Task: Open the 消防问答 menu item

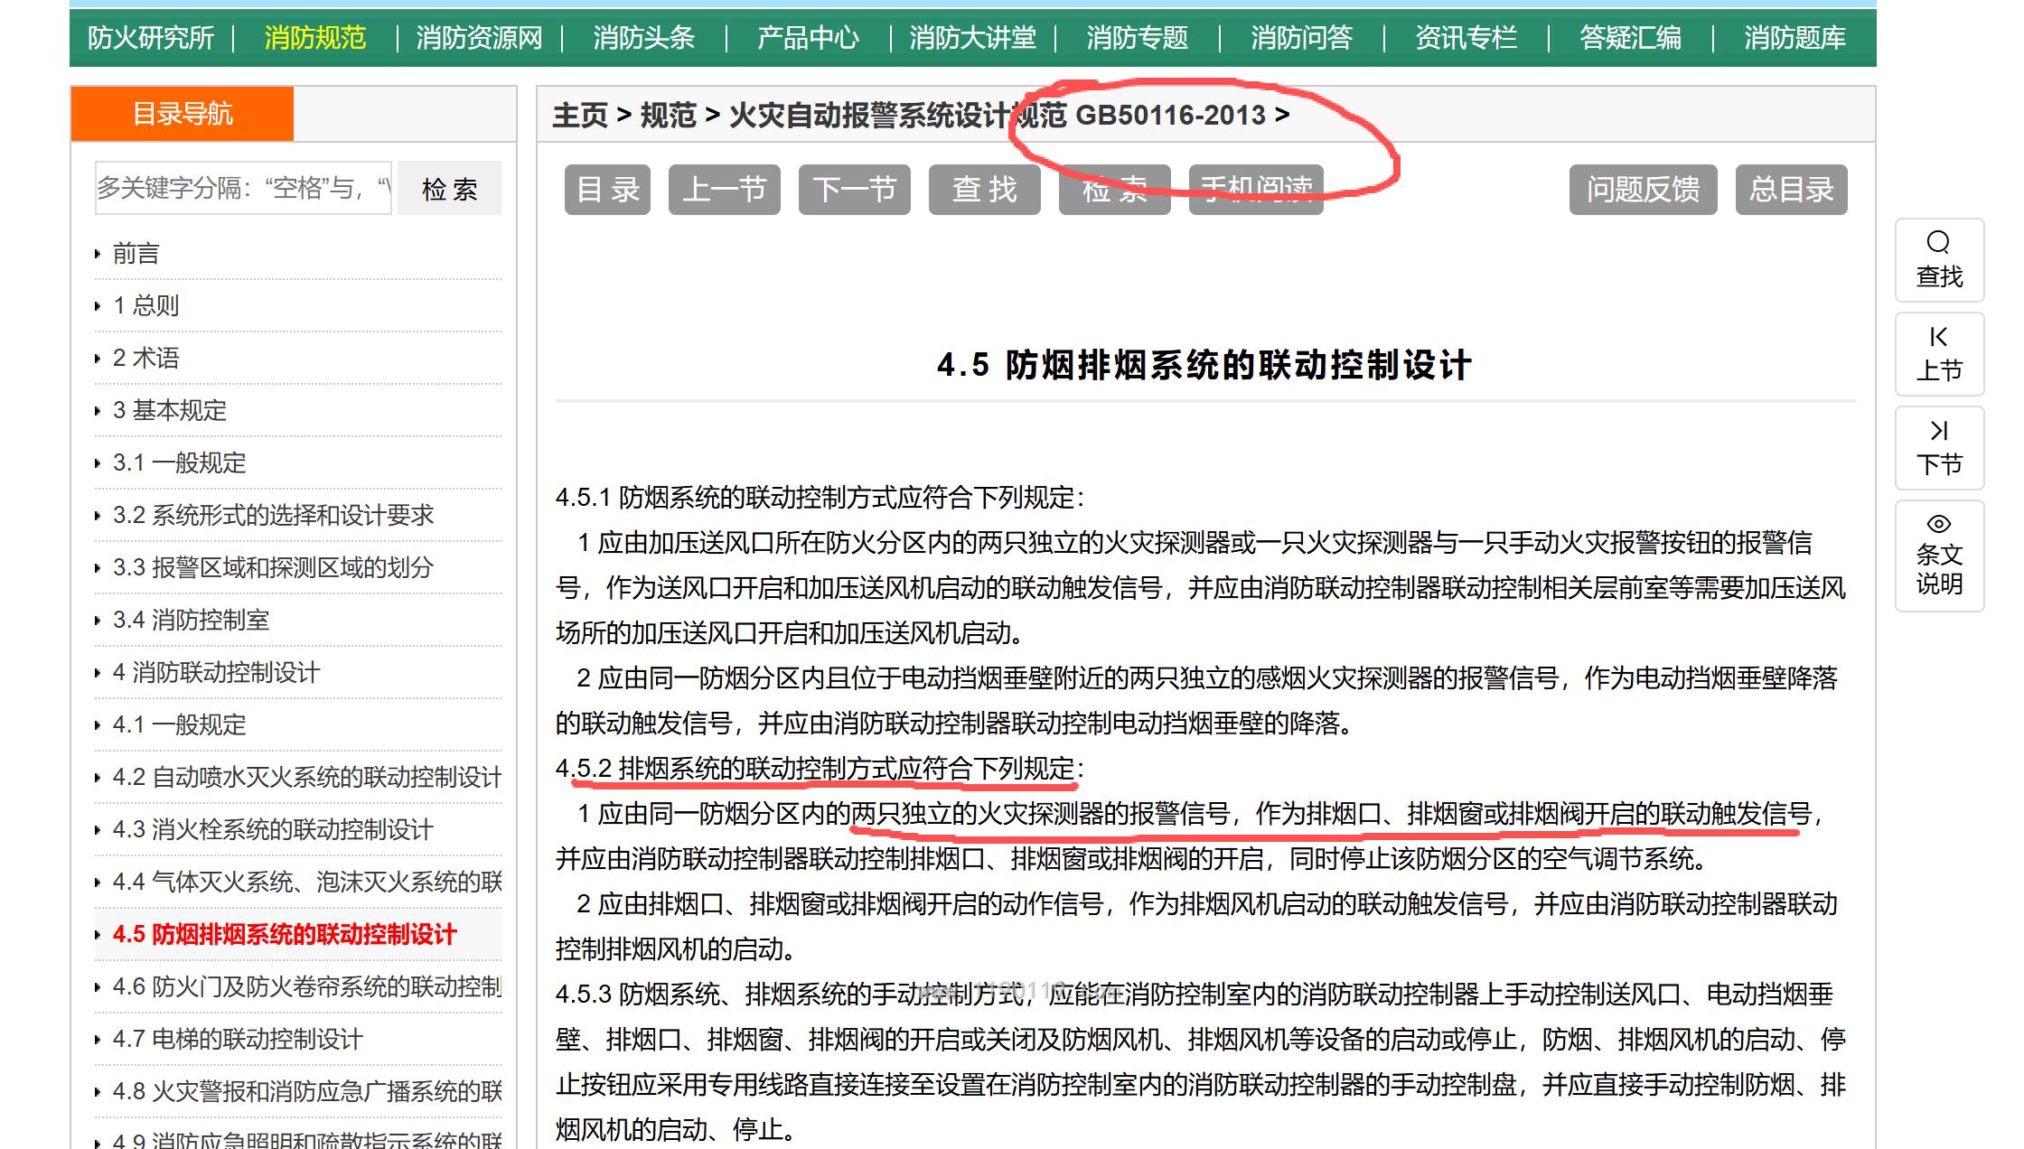Action: 1301,38
